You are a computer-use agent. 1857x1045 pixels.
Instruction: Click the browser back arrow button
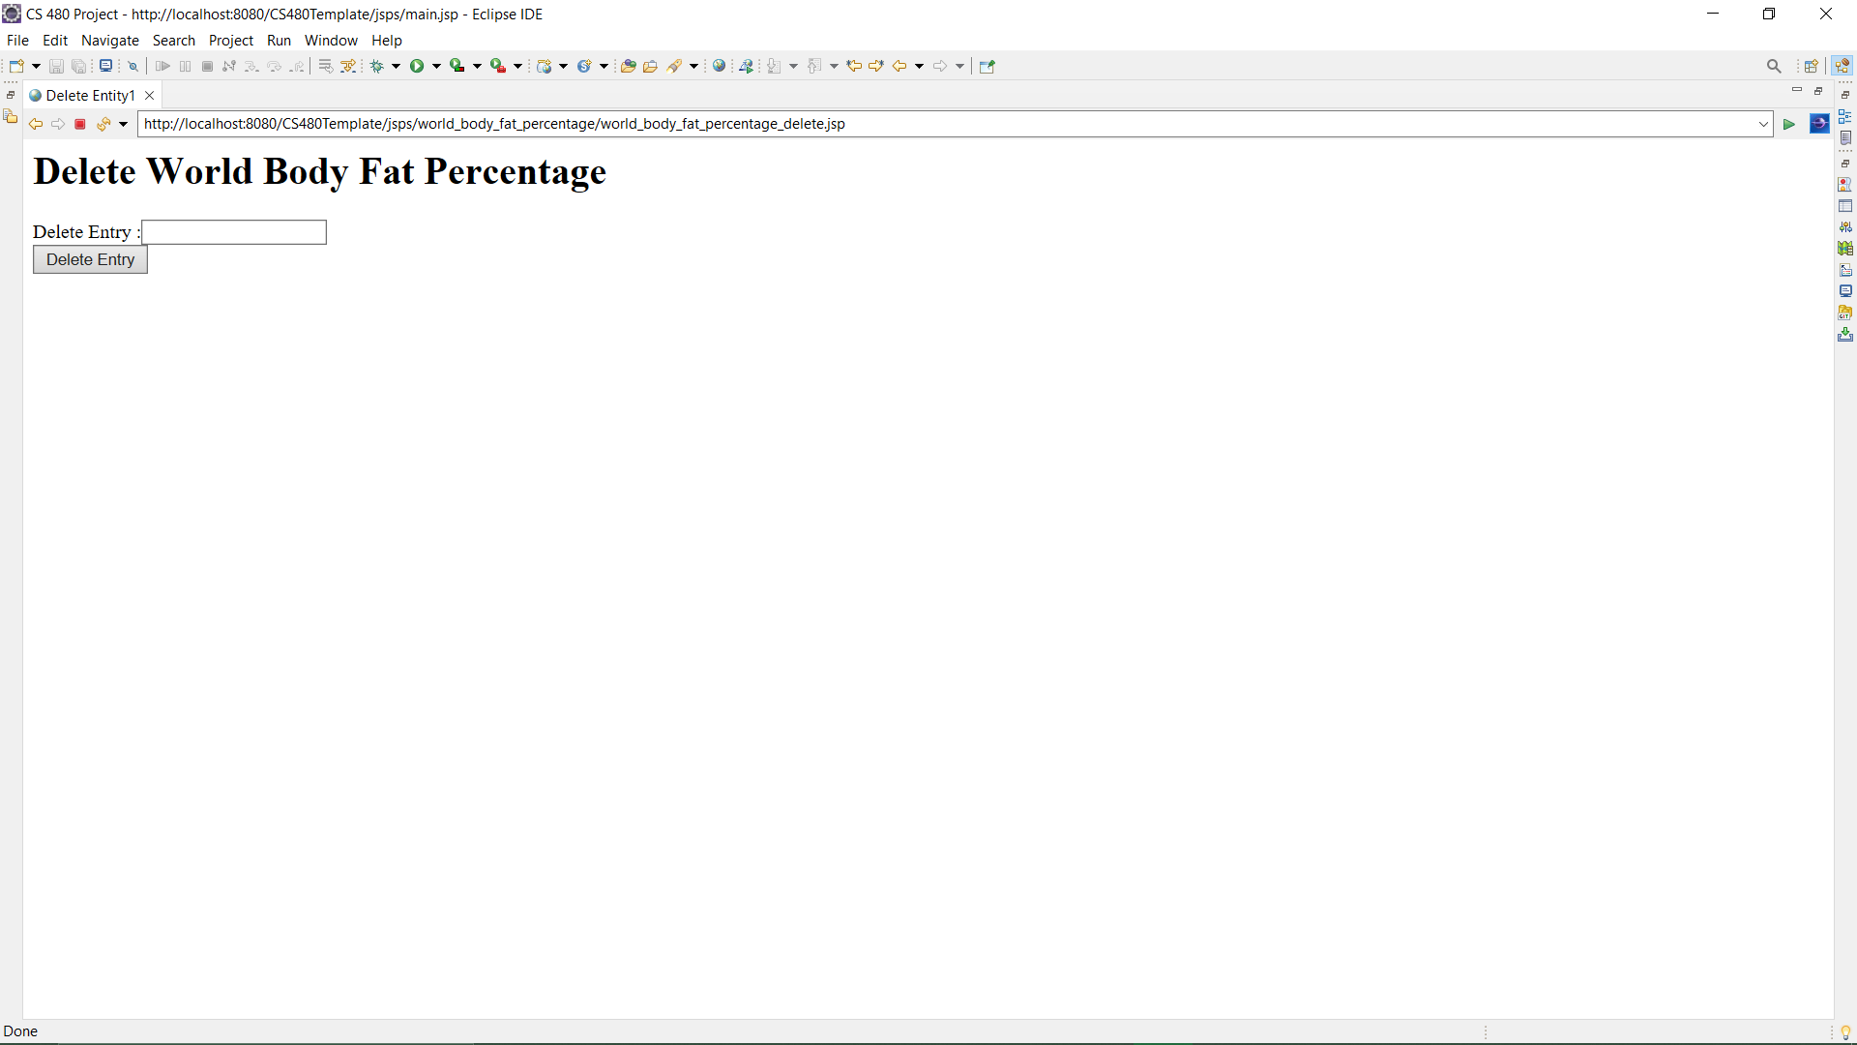tap(35, 124)
